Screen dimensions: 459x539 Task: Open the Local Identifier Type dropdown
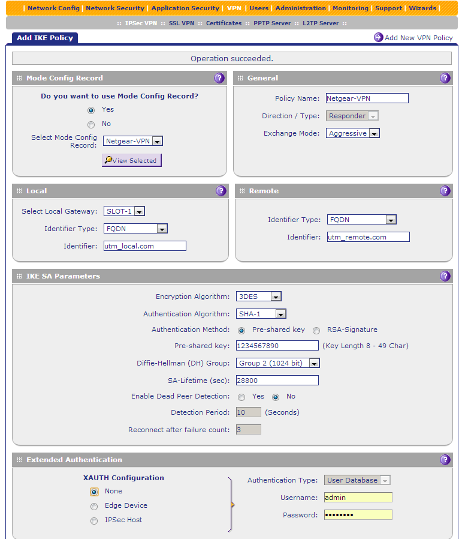coord(135,229)
